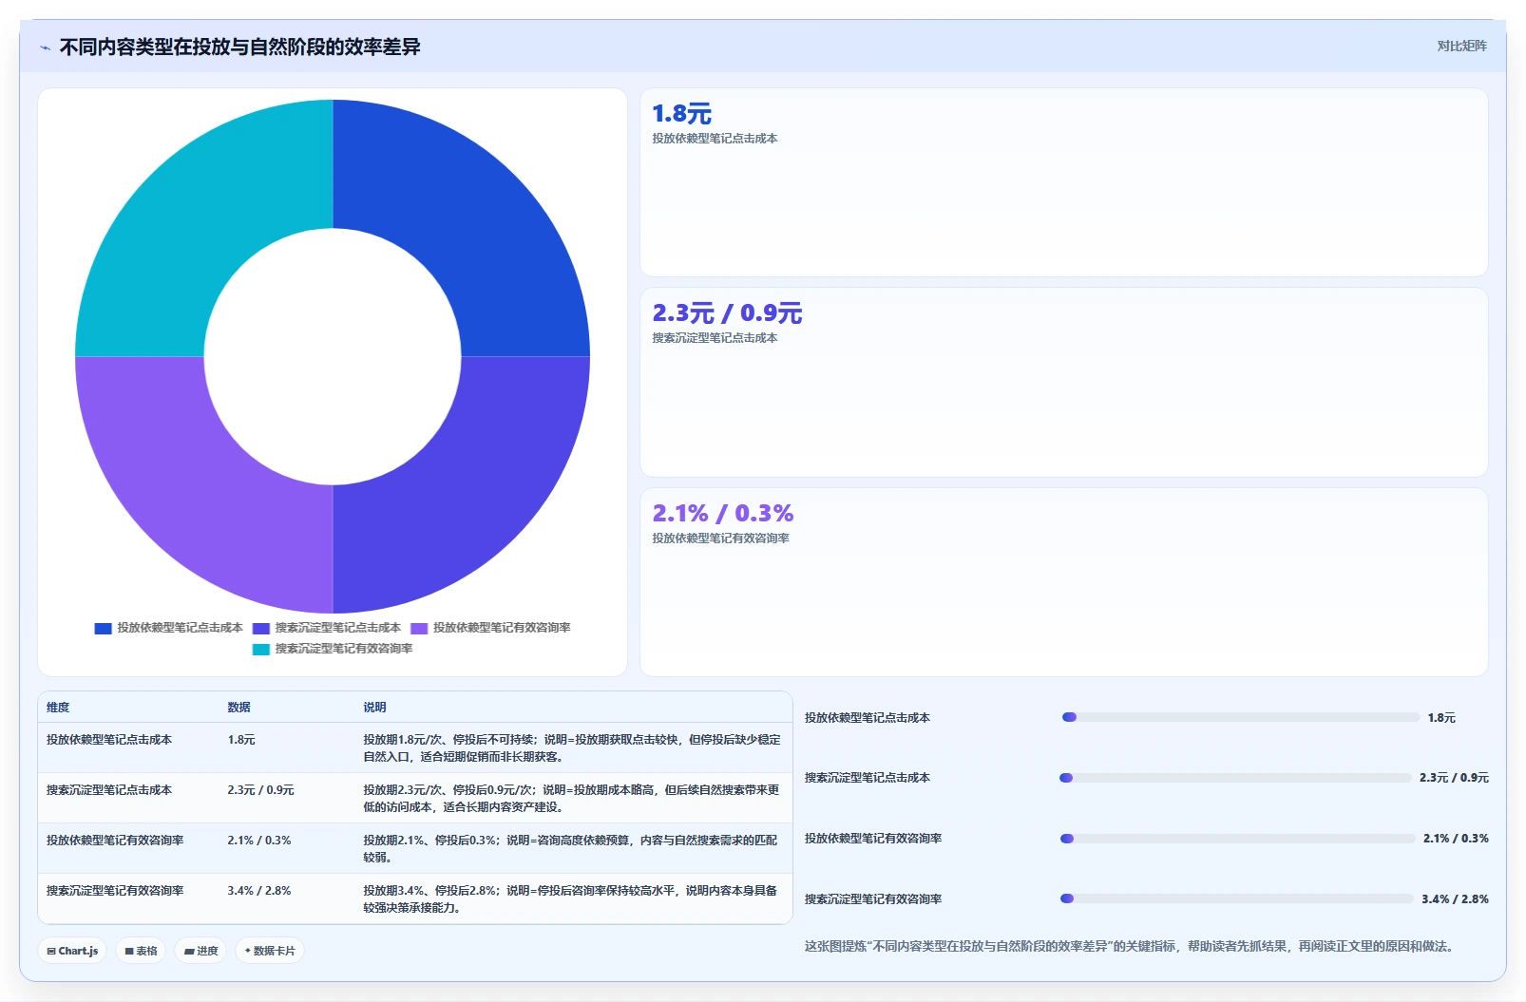
Task: Toggle legend swatch 投放依赖型笔记有效咨询率
Action: [x=419, y=628]
